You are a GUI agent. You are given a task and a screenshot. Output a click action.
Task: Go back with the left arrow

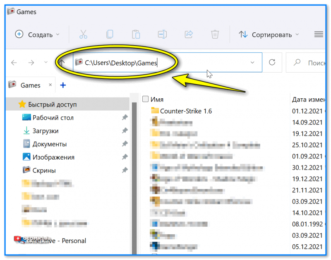click(14, 63)
